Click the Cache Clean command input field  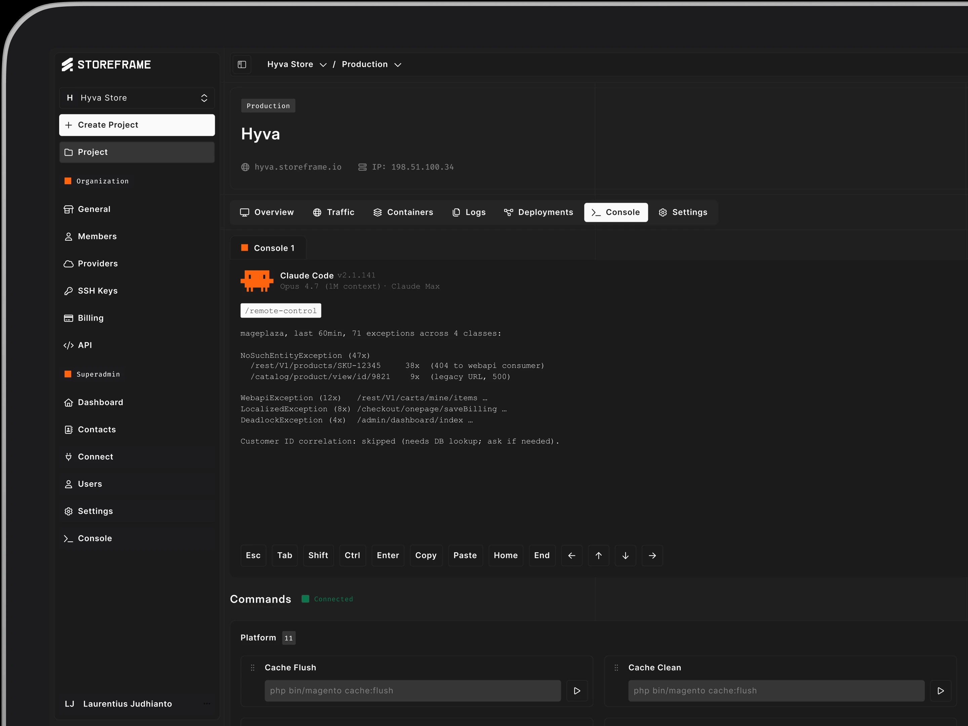776,691
